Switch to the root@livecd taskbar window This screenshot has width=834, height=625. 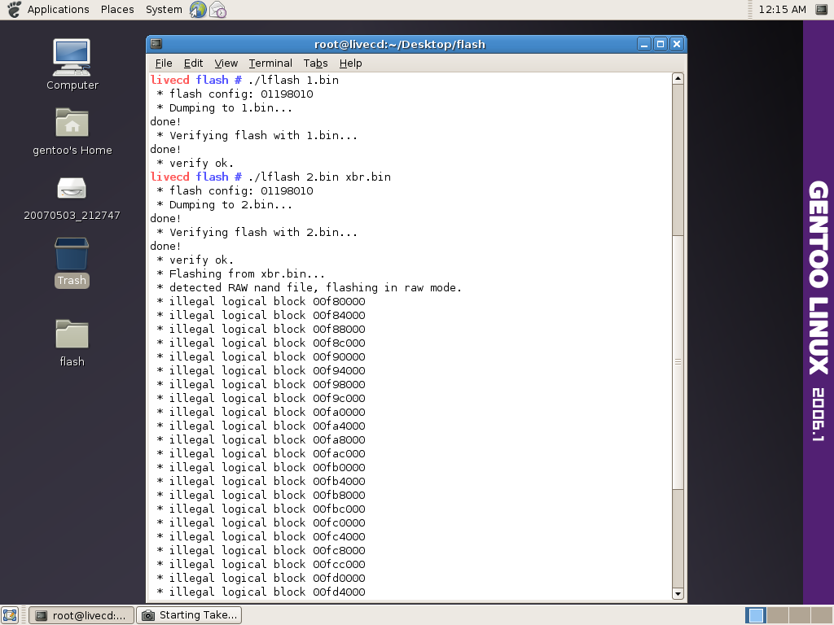(81, 615)
